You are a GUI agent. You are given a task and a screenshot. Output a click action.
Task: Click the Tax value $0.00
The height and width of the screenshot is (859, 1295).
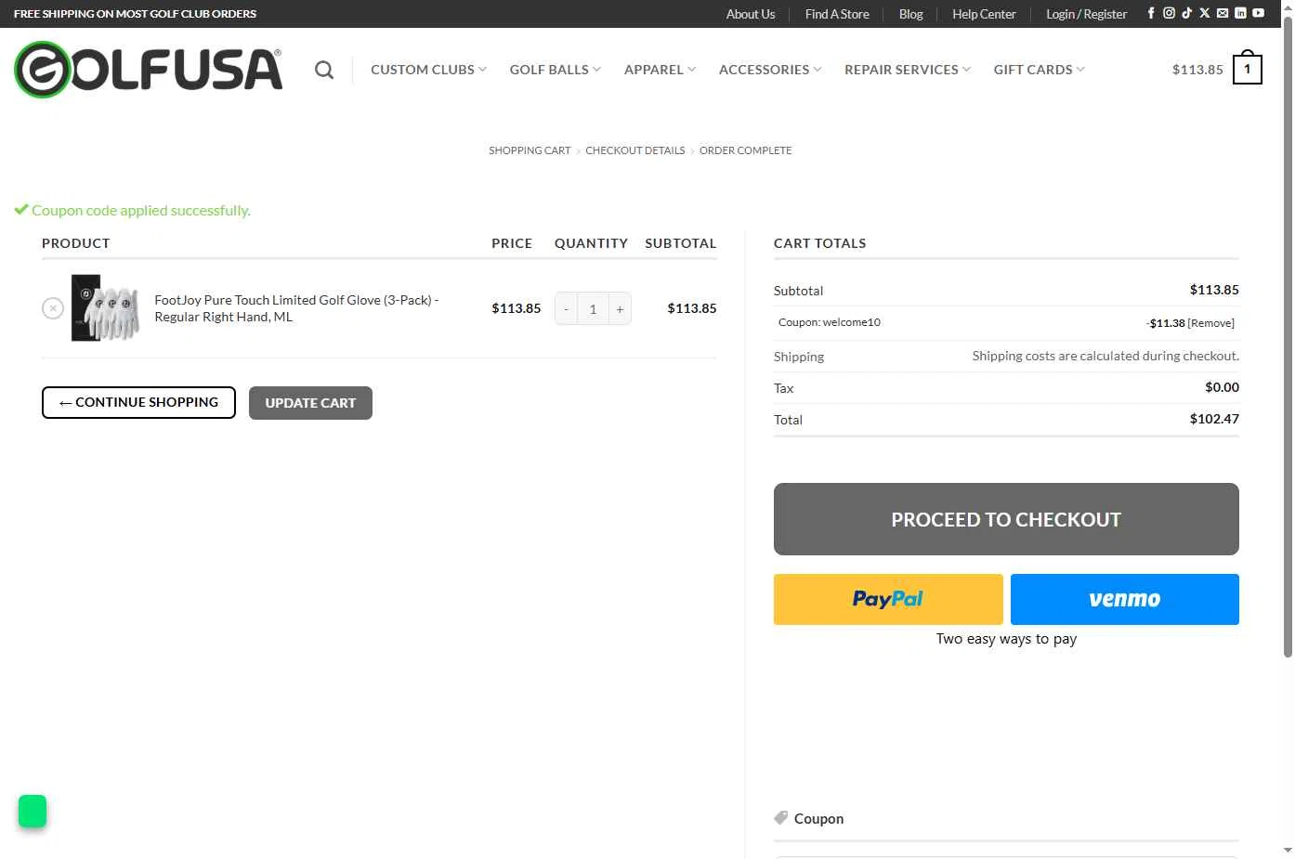click(1222, 387)
